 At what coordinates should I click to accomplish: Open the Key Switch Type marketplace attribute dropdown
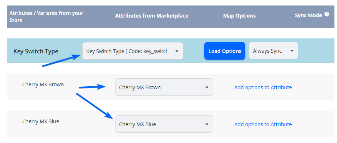pyautogui.click(x=132, y=51)
